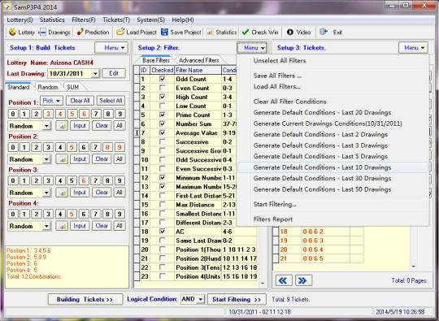Choose Save All Filters menu entry
This screenshot has width=439, height=321.
coord(277,76)
